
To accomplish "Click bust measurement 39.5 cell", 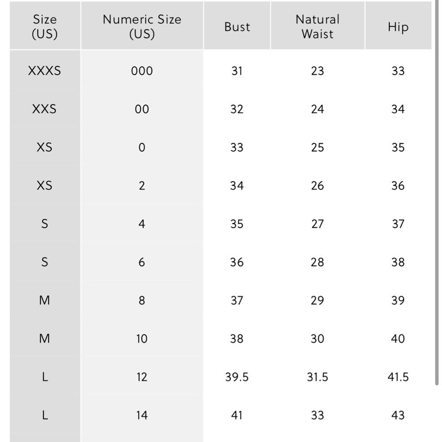I will [237, 377].
